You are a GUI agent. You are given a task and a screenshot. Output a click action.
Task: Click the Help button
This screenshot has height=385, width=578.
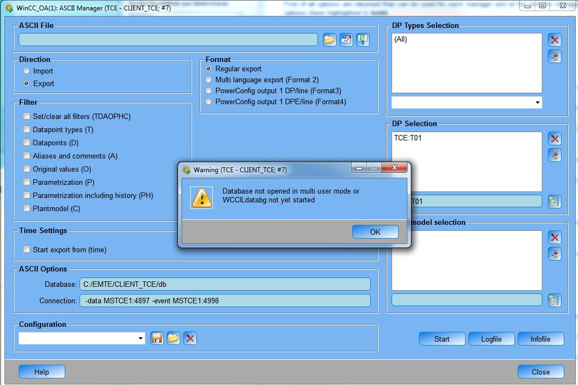[x=42, y=372]
